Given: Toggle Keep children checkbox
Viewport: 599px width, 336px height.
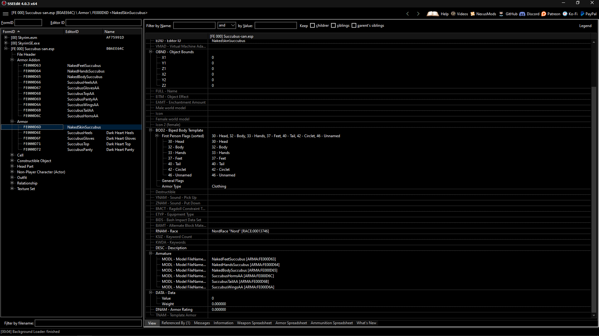Looking at the screenshot, I should 312,26.
